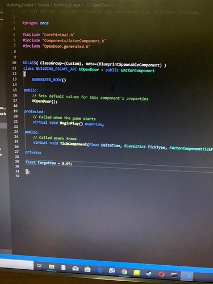This screenshot has width=213, height=284.
Task: Click the Building_Escape breadcrumb after Source
Action: [x=67, y=5]
